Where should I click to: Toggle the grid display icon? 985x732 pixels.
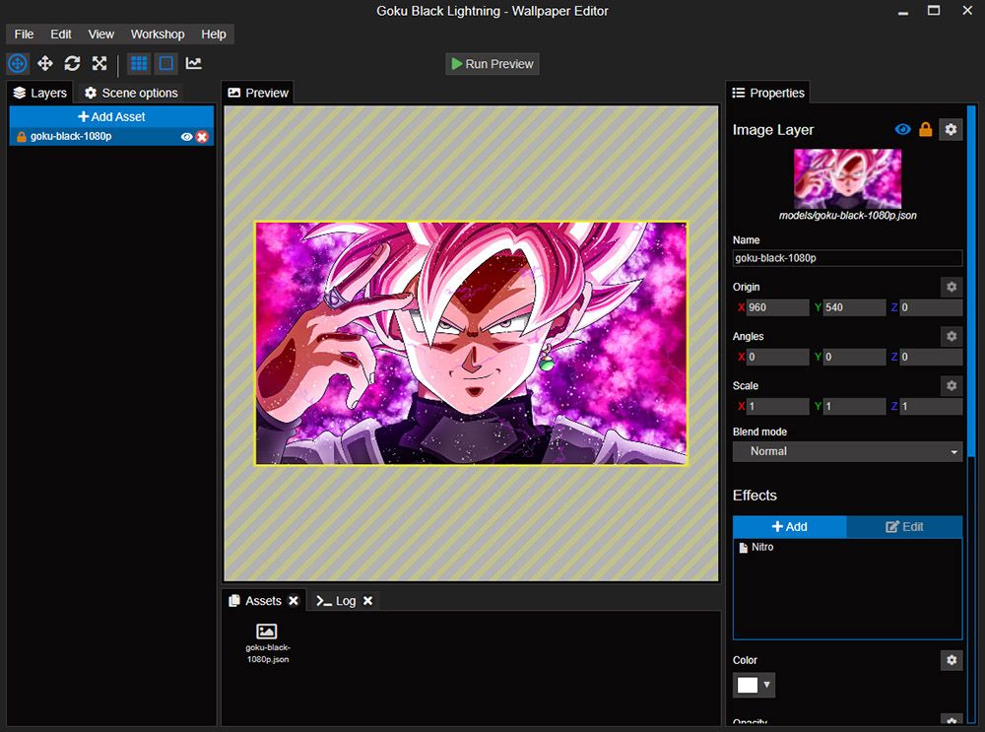138,63
